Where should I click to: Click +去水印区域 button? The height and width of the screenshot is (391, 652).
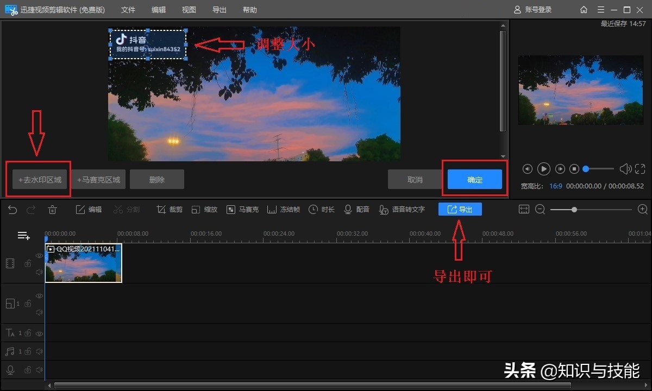click(x=40, y=179)
